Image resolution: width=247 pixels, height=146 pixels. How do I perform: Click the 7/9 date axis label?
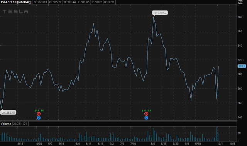click(x=122, y=144)
